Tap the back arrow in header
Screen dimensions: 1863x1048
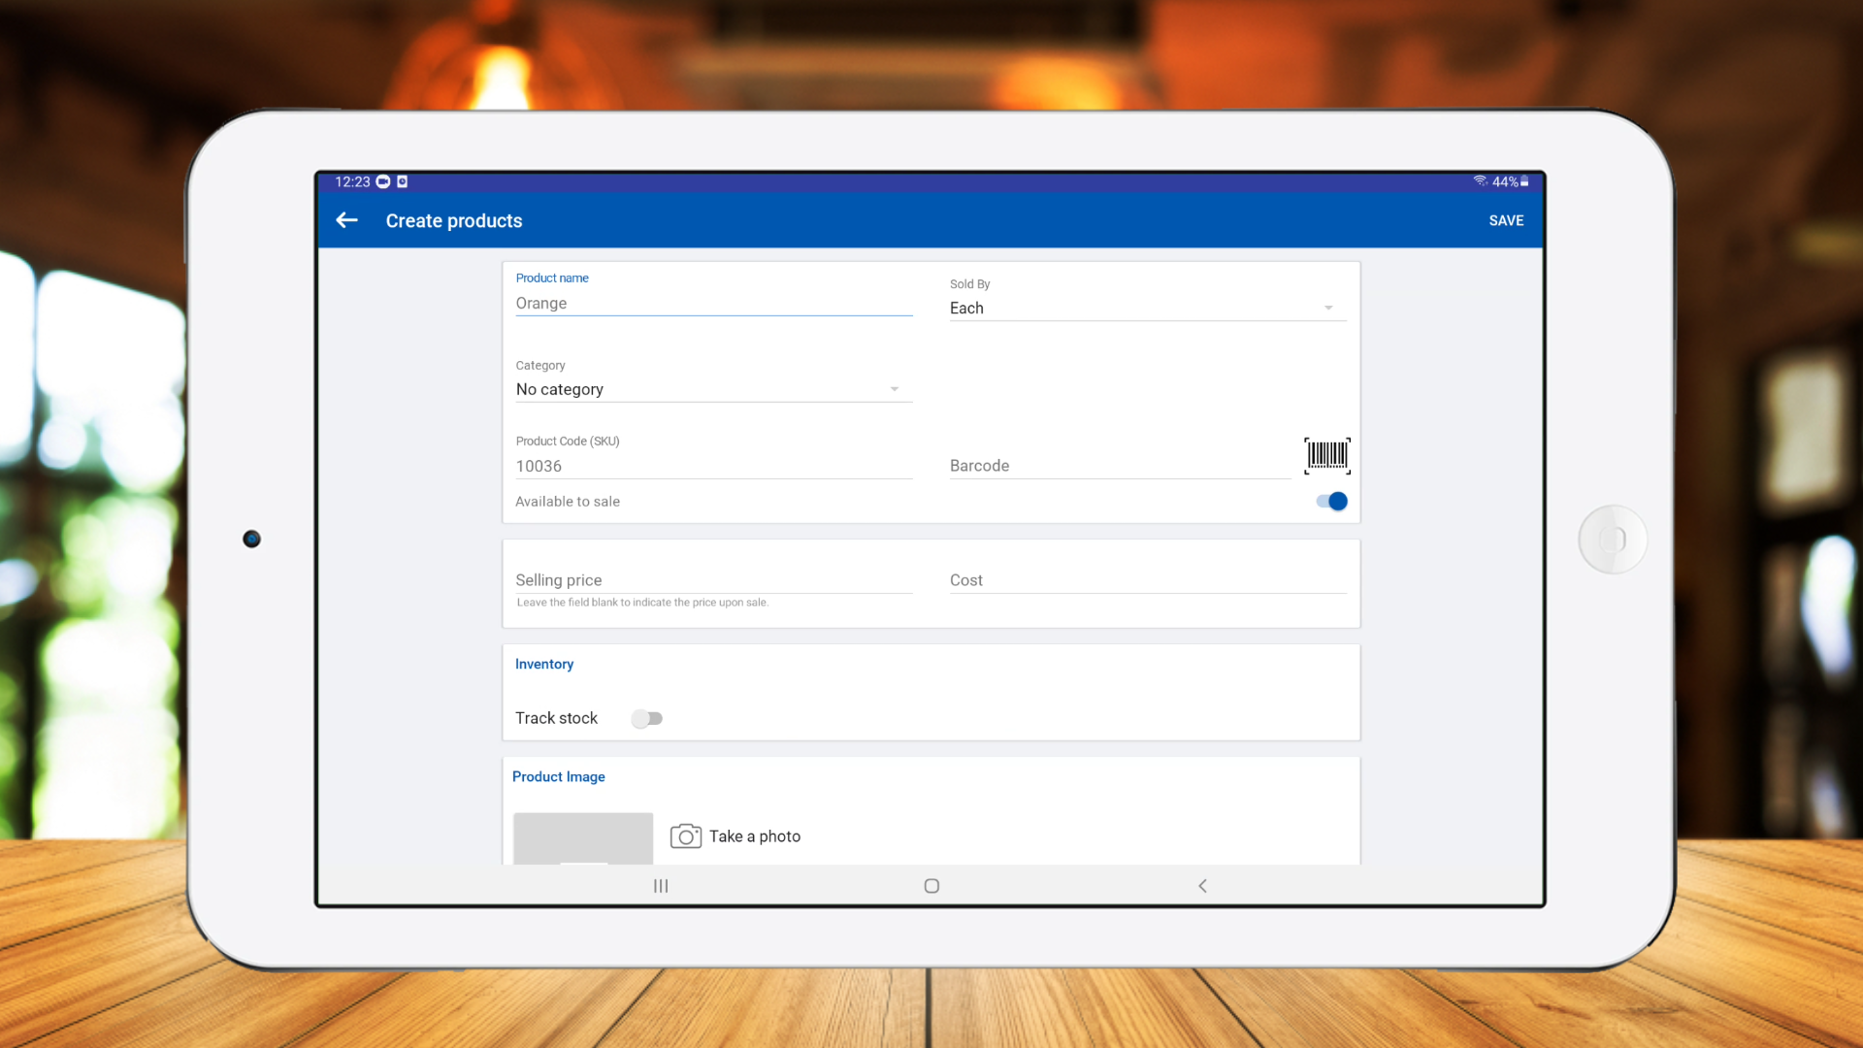click(346, 220)
